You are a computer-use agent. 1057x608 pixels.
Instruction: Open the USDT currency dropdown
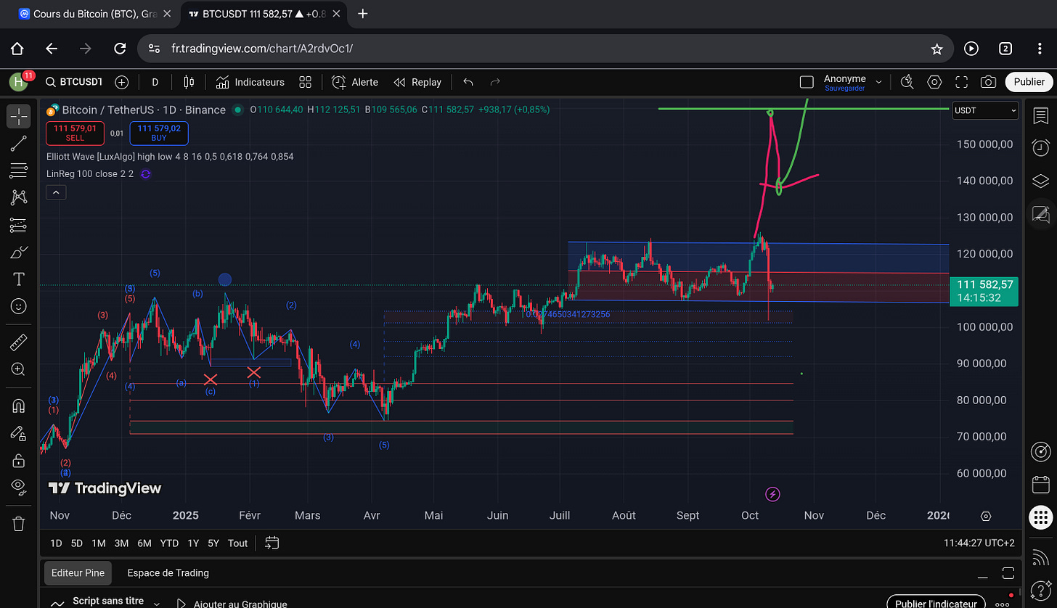[x=985, y=111]
